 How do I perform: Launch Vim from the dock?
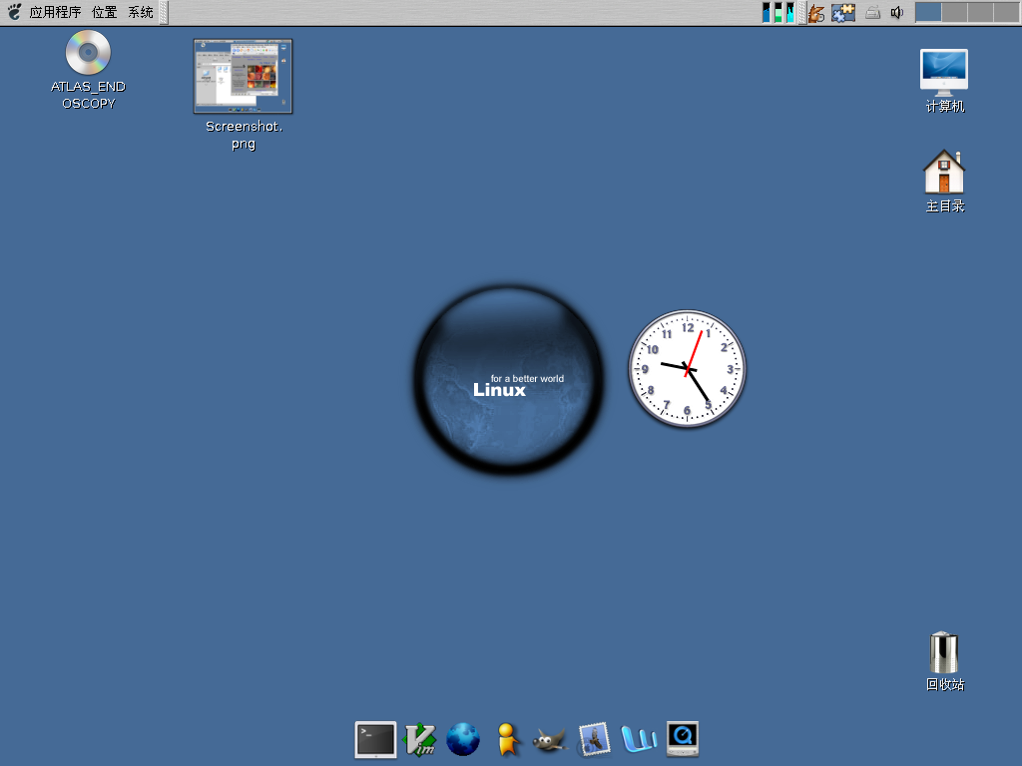tap(420, 740)
